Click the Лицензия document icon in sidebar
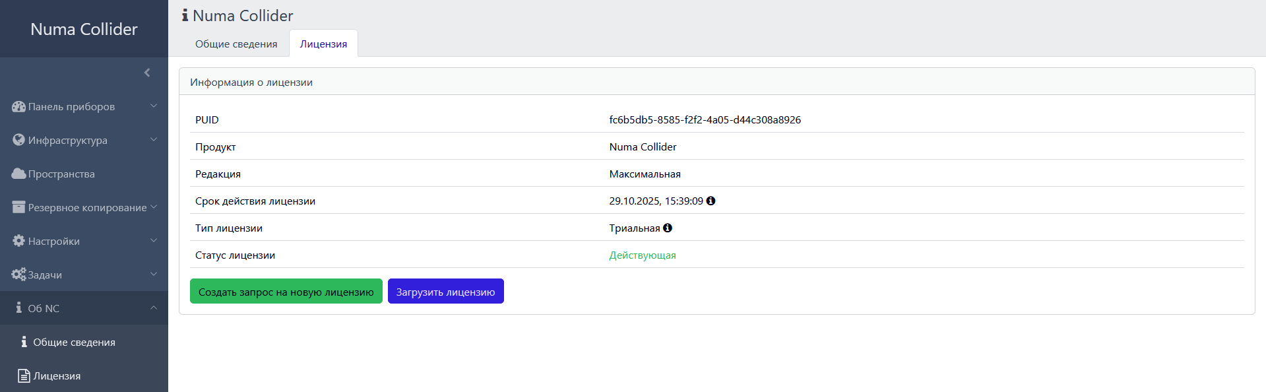The width and height of the screenshot is (1266, 392). pyautogui.click(x=24, y=376)
